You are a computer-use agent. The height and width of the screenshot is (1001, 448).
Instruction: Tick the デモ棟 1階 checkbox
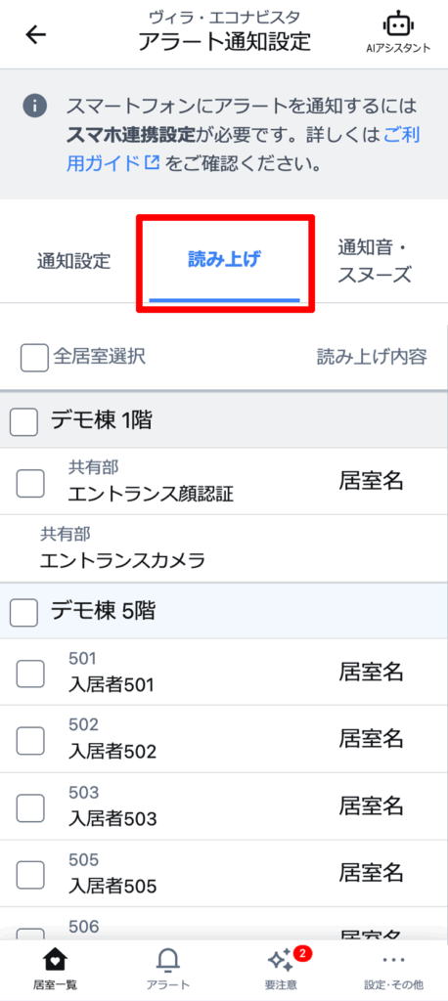pos(24,422)
